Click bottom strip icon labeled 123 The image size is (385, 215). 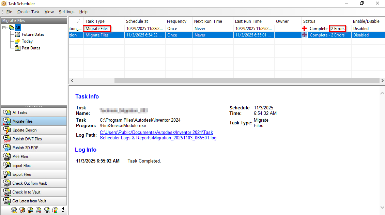(x=47, y=210)
